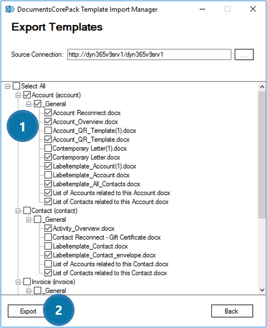
Task: Check Account_QR_Template(1).docx checkbox
Action: pos(48,130)
